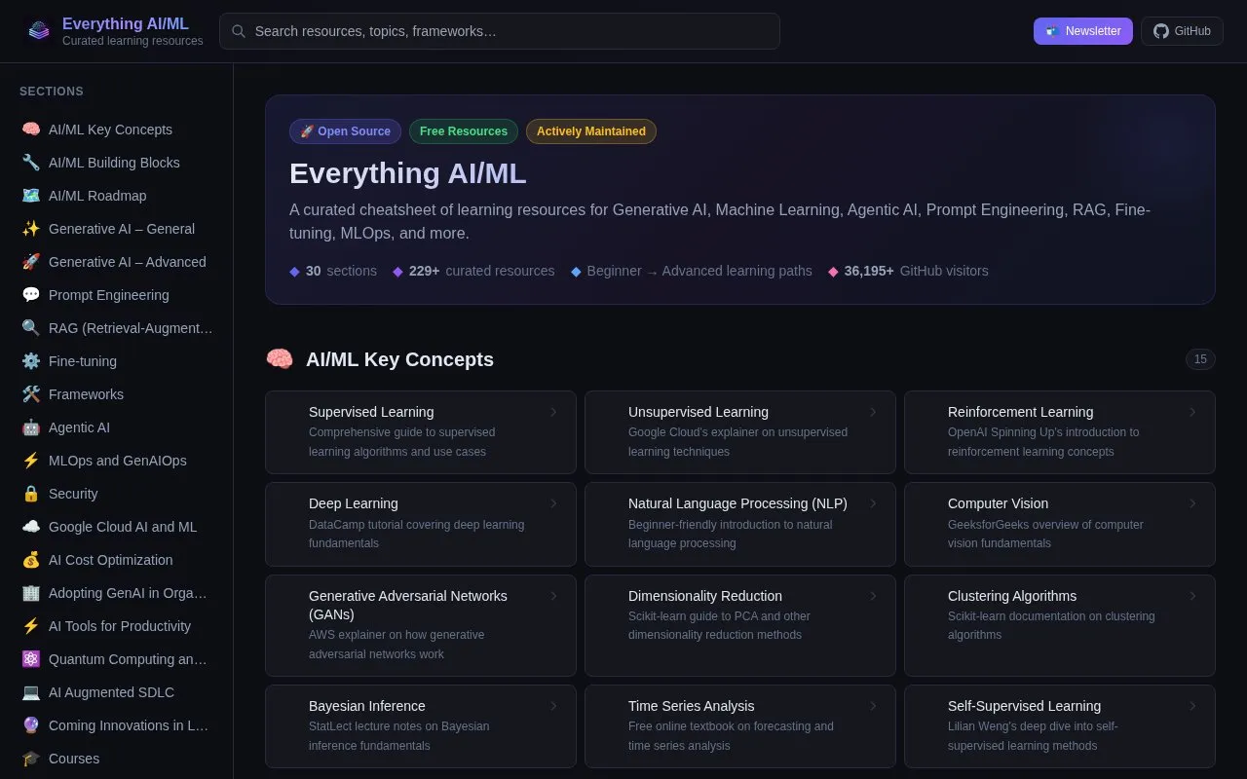
Task: Open Unsupervised Learning card chevron
Action: tap(873, 412)
